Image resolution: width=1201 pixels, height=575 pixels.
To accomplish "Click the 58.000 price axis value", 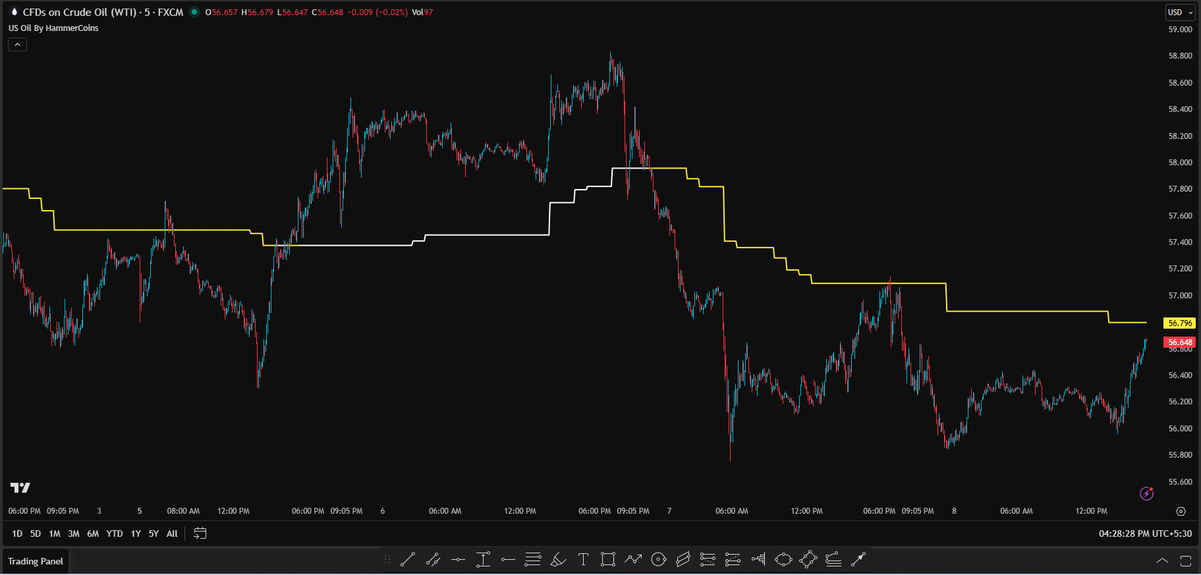I will coord(1180,163).
